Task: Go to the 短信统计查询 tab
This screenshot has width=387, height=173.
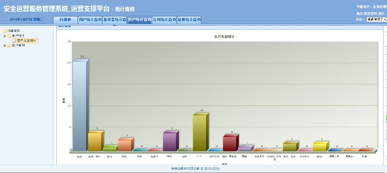Action: click(x=189, y=19)
